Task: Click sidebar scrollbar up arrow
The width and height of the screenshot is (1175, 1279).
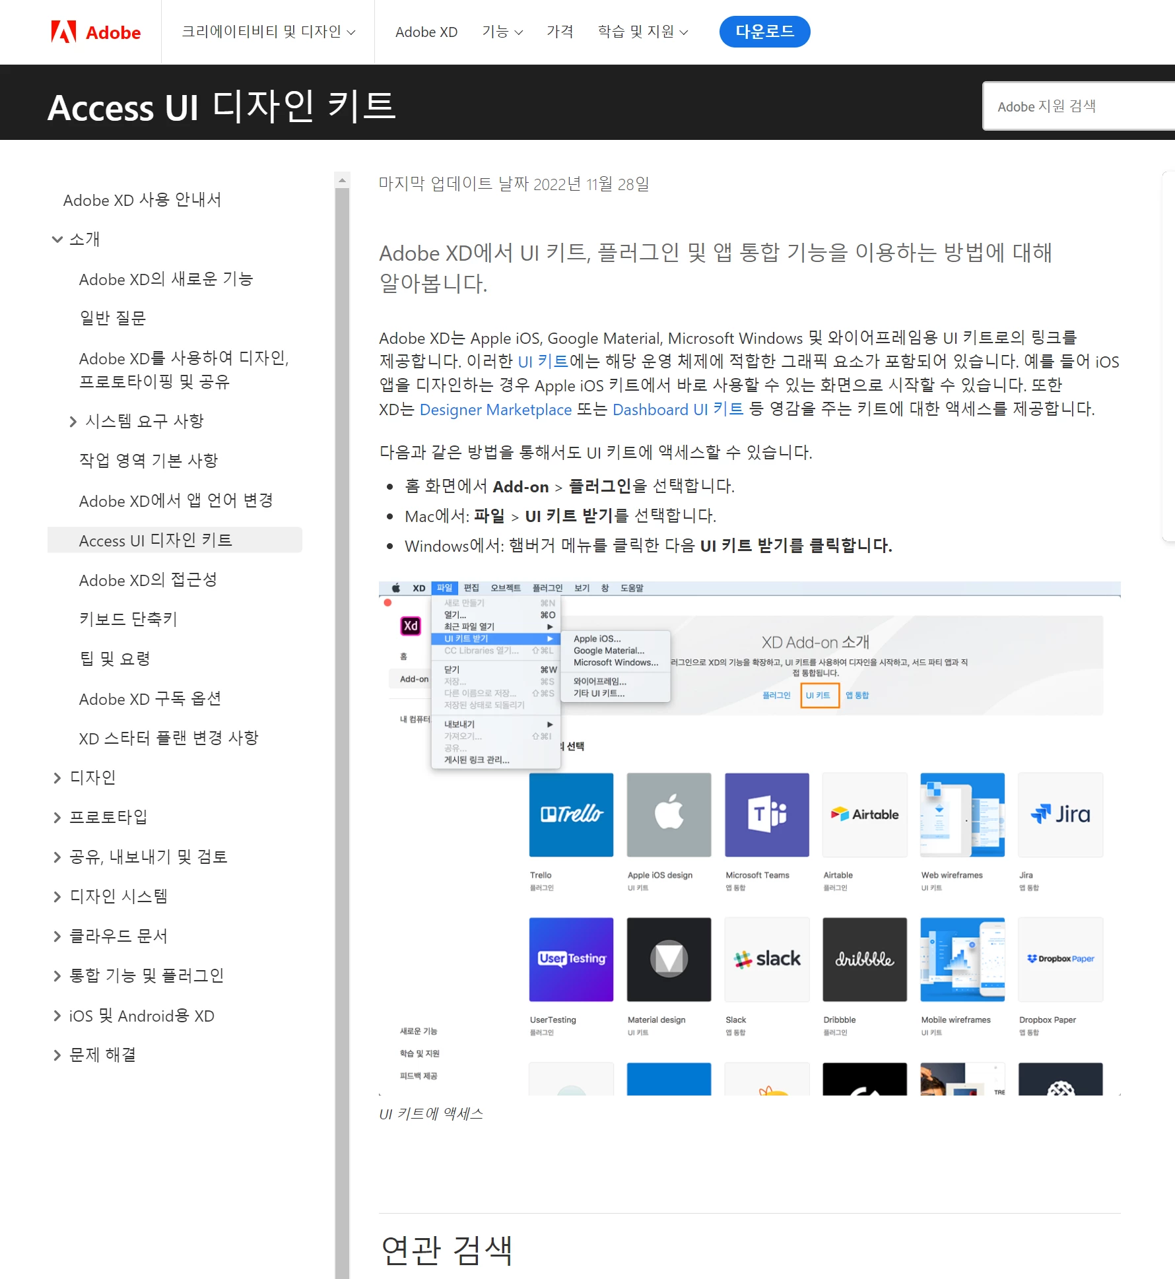Action: (342, 180)
